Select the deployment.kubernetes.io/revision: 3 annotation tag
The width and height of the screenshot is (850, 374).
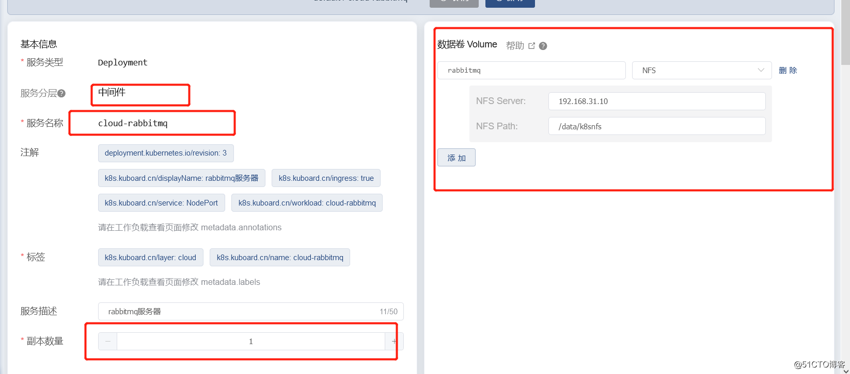point(166,153)
